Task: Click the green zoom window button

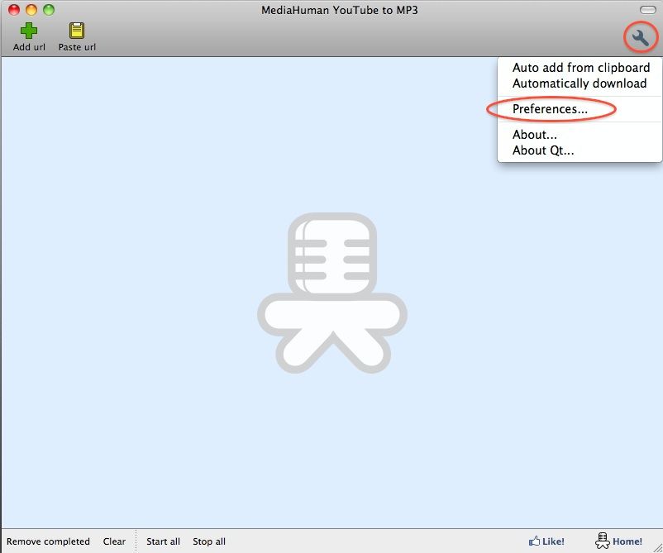Action: (x=49, y=10)
